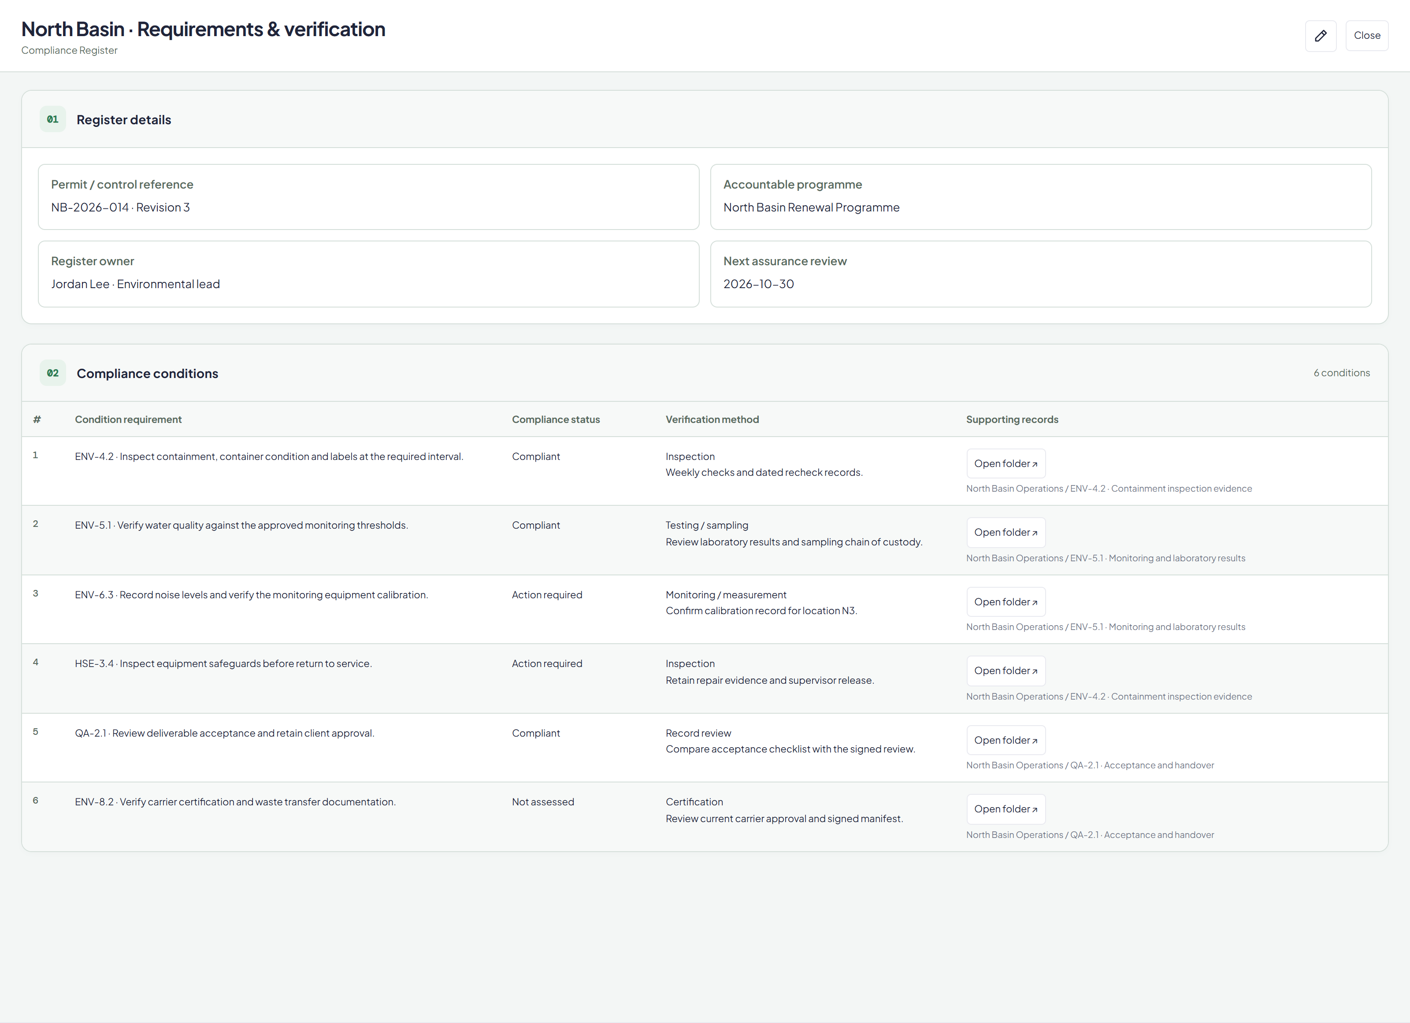Viewport: 1410px width, 1023px height.
Task: Click the 01 Register details section badge
Action: [53, 119]
